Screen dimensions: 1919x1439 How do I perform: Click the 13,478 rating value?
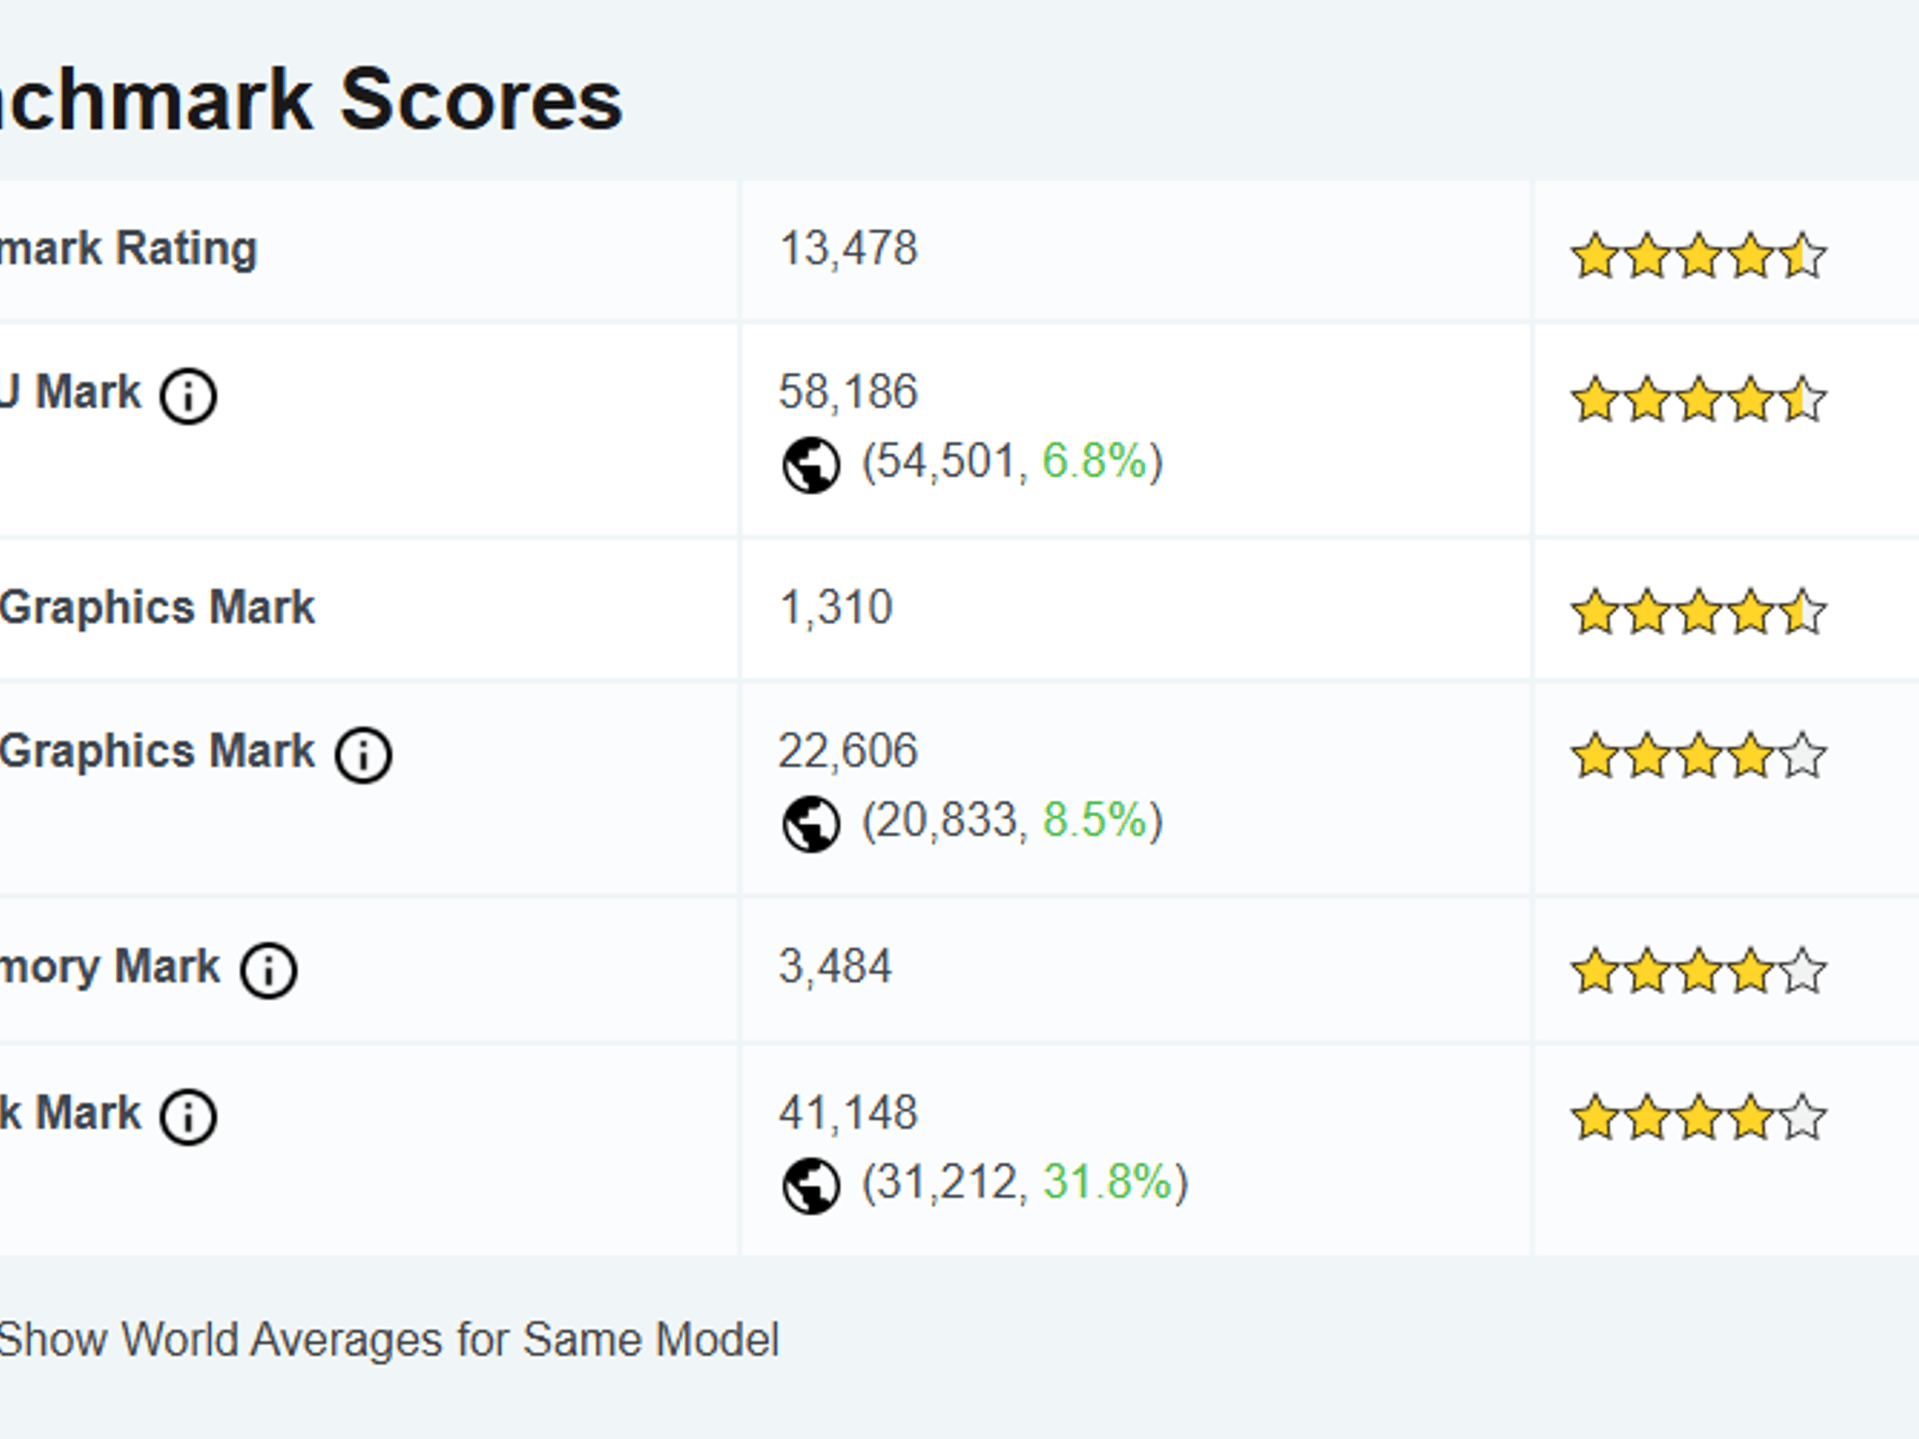848,249
